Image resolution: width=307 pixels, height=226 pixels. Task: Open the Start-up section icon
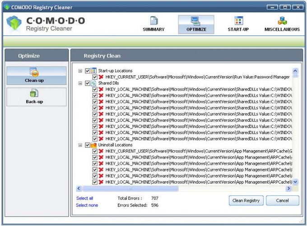point(239,21)
